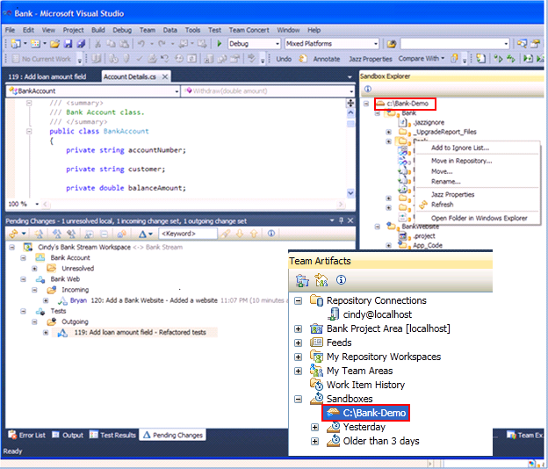Click the Save All toolbar icon
Image resolution: width=548 pixels, height=469 pixels.
(81, 44)
